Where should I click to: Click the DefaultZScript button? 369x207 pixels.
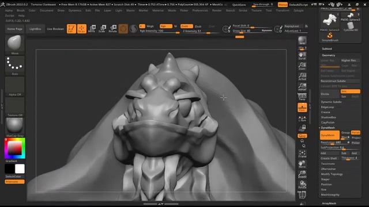[x=299, y=5]
